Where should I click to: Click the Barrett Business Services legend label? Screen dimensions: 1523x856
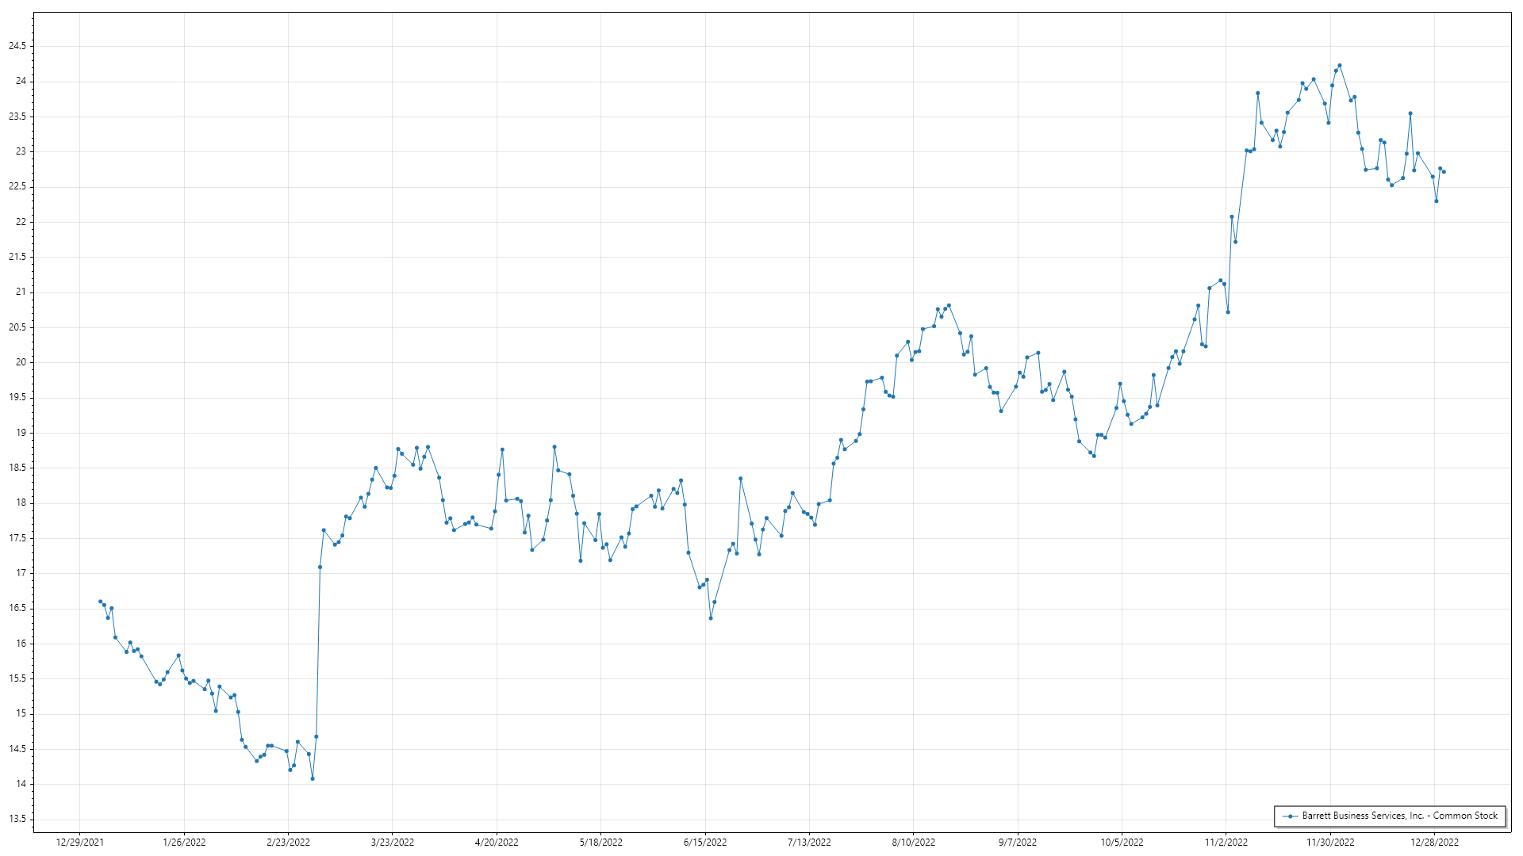1399,816
